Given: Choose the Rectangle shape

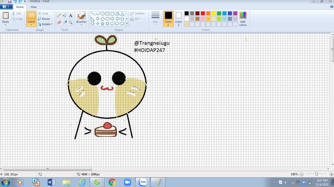Looking at the screenshot, I should pos(107,14).
